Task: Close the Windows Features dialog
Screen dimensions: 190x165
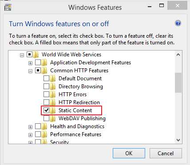Action: tap(177, 6)
